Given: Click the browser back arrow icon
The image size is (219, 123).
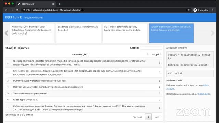Looking at the screenshot, I should 7,10.
